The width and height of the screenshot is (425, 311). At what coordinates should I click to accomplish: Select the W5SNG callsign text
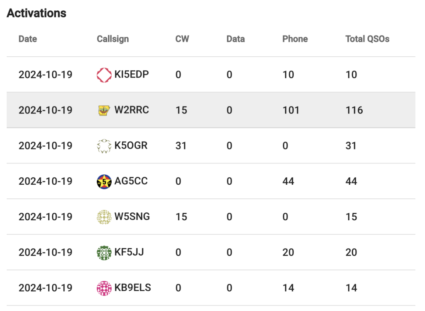pyautogui.click(x=132, y=217)
